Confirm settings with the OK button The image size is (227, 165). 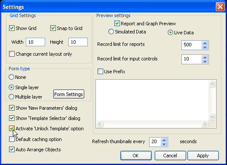[x=136, y=156]
